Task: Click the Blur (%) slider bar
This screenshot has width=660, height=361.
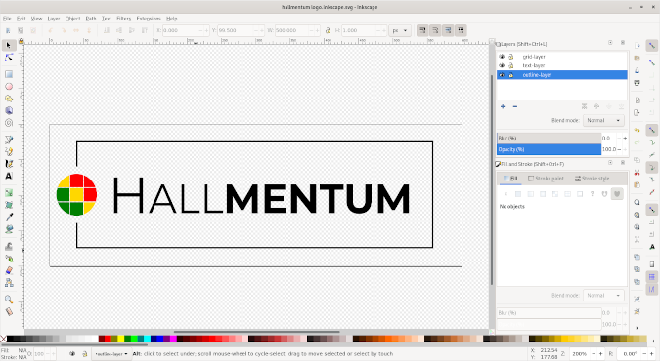Action: 549,138
